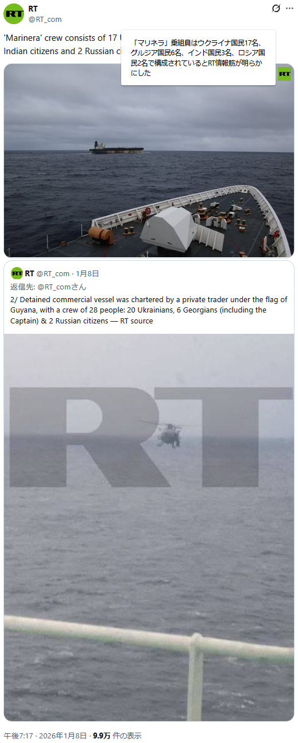
Task: Click the main tweet text about 'Marinera' crew
Action: click(x=62, y=44)
